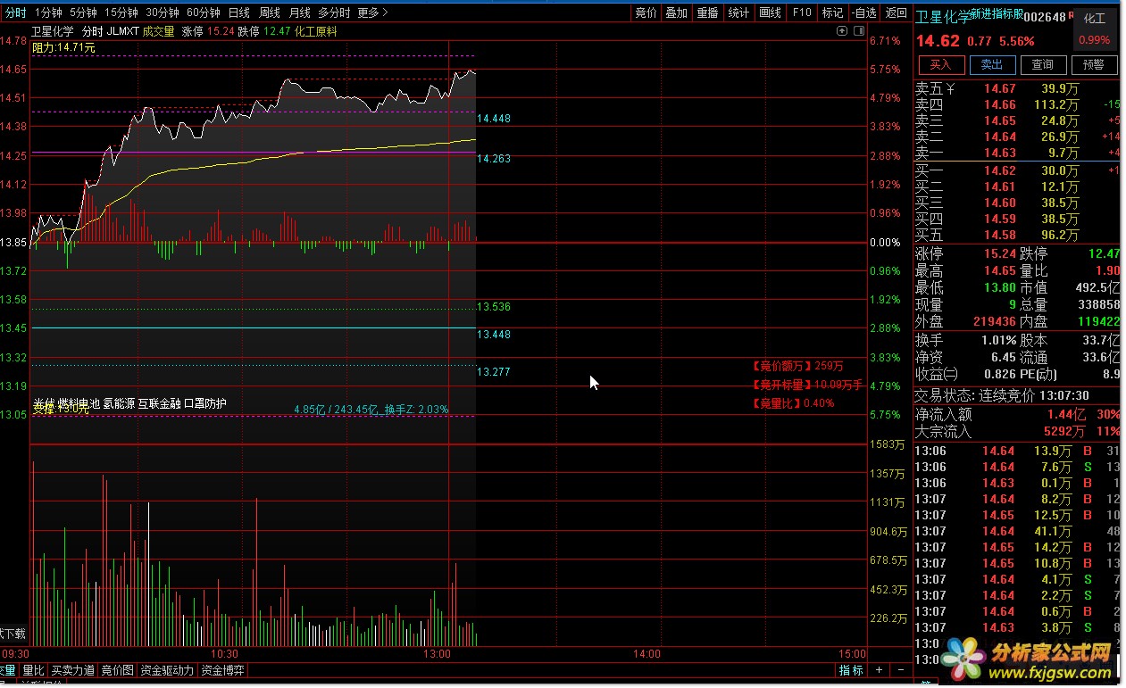Click the 买入 buy button
This screenshot has width=1126, height=688.
coord(941,64)
